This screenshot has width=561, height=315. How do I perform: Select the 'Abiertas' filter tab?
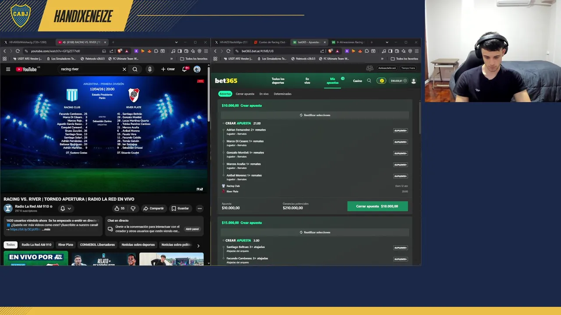click(x=225, y=94)
